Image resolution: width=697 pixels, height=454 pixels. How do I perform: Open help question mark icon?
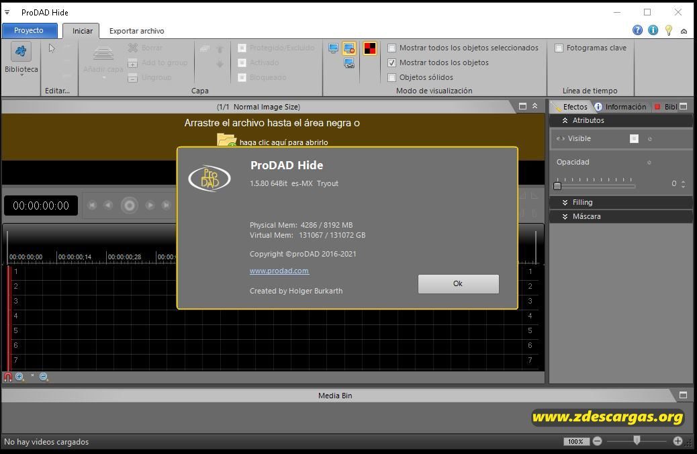click(637, 30)
